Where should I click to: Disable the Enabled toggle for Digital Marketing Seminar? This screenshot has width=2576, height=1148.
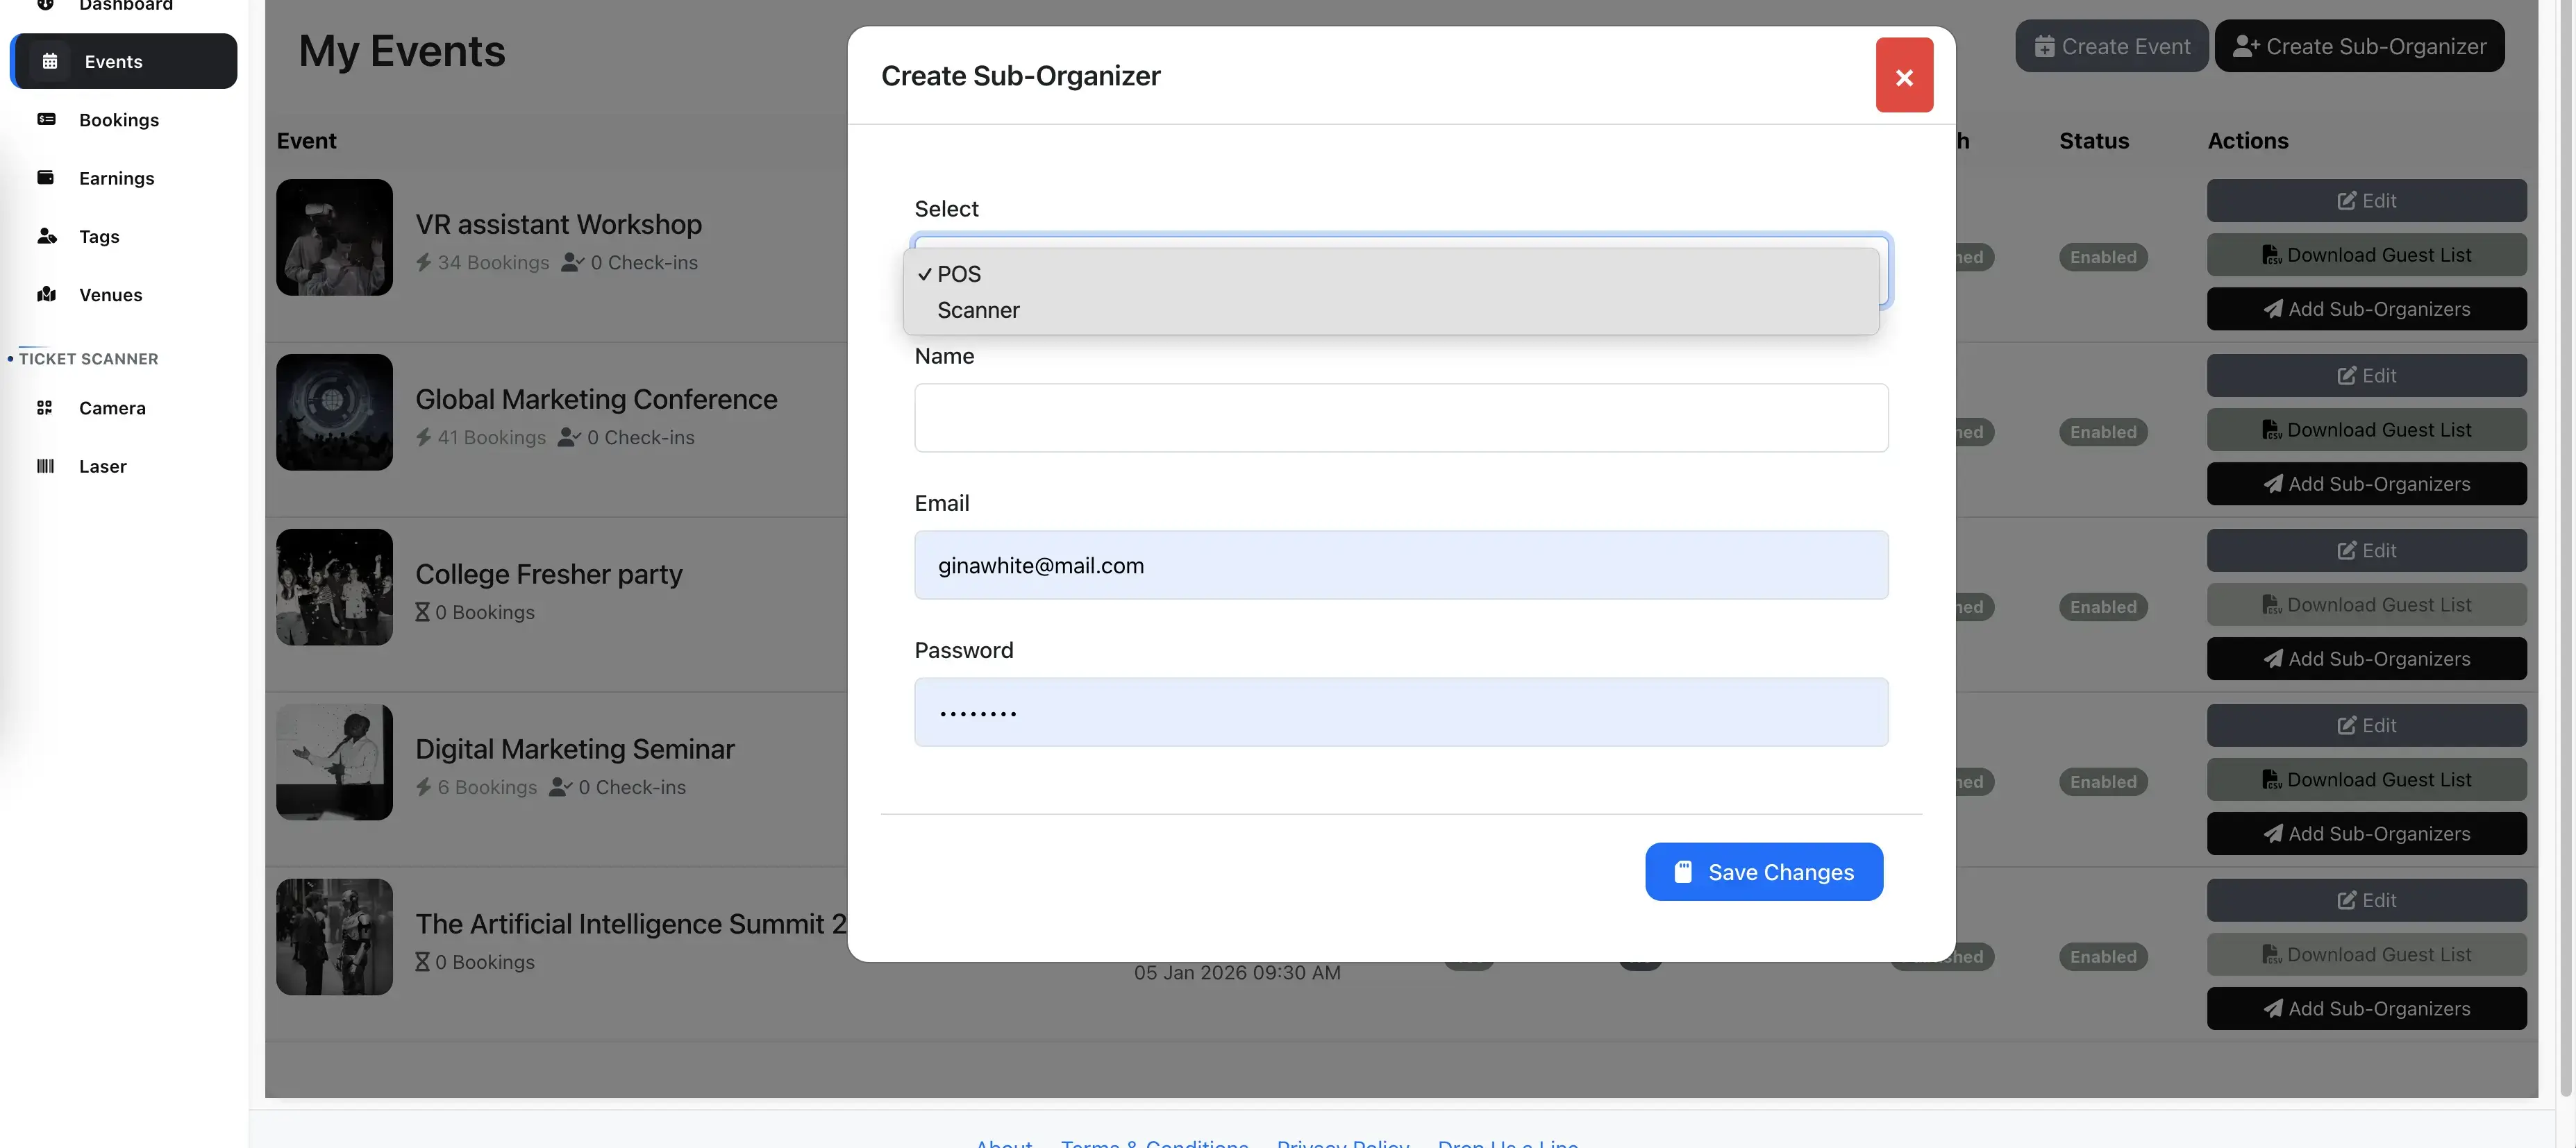(x=2103, y=781)
